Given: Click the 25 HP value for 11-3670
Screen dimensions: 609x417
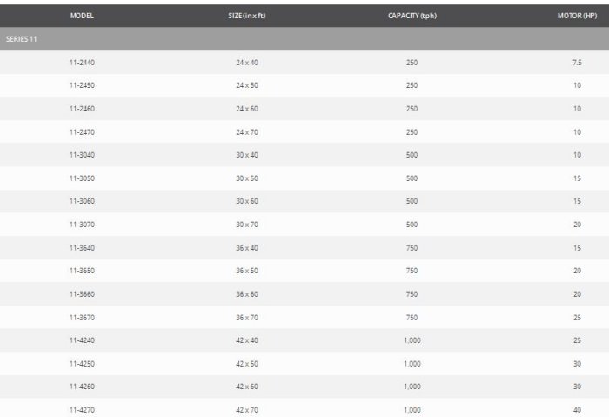Looking at the screenshot, I should [x=576, y=317].
